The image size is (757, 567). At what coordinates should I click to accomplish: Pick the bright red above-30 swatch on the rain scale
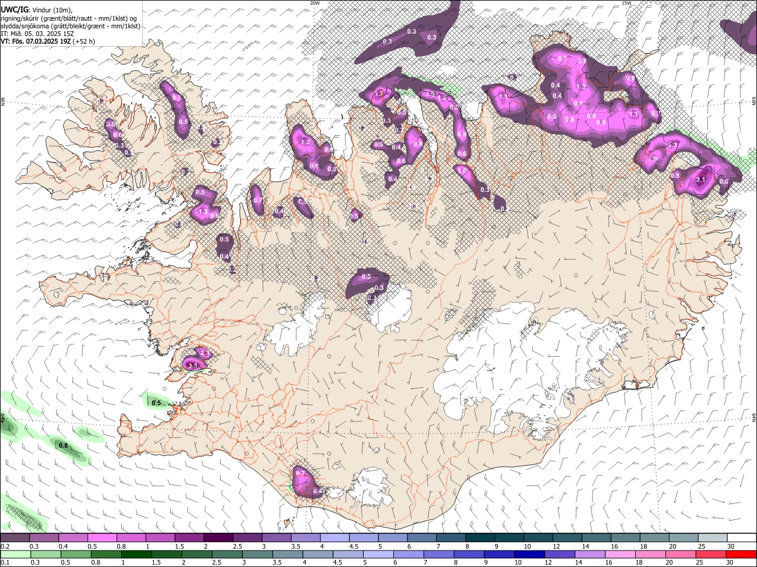tap(741, 554)
